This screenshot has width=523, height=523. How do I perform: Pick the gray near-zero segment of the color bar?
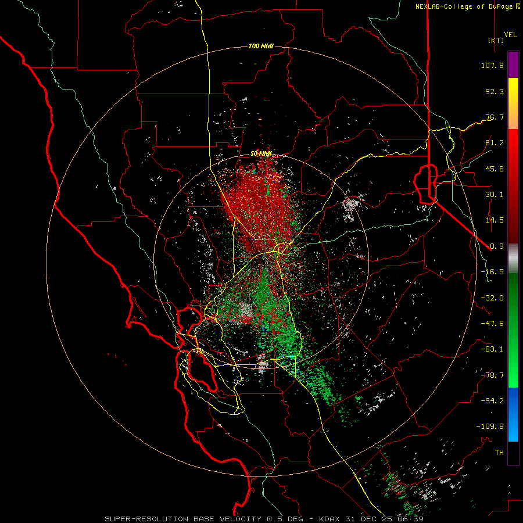[513, 258]
